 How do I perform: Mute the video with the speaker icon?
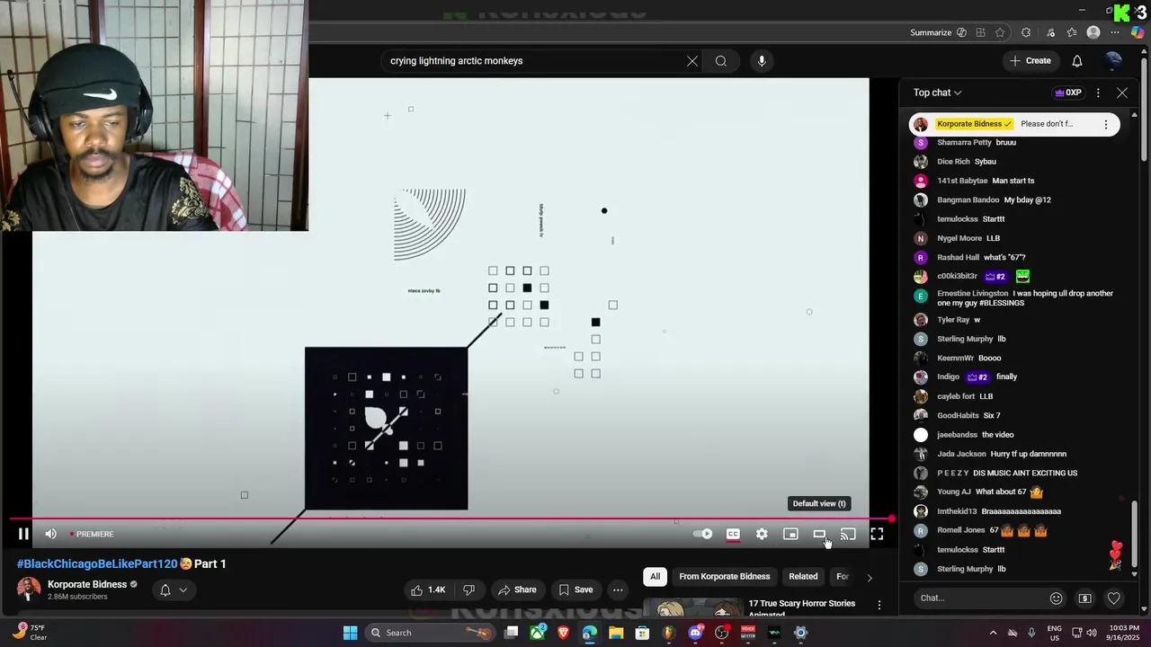coord(51,534)
